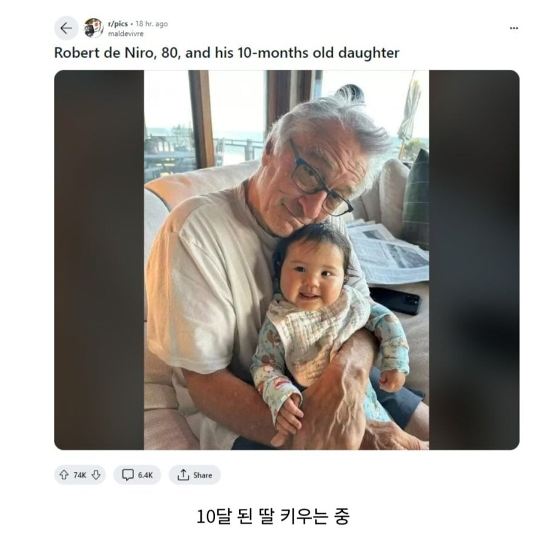
Task: Click the share upload arrow icon
Action: pos(183,475)
